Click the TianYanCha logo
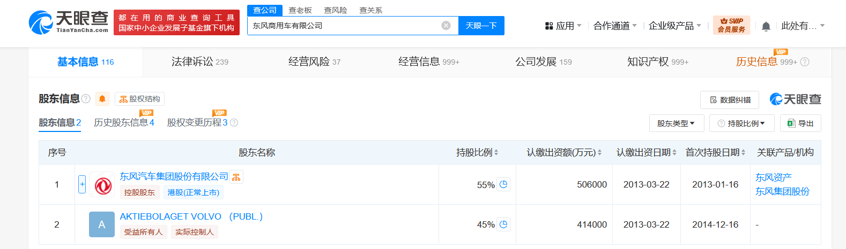846x249 pixels. pyautogui.click(x=68, y=22)
